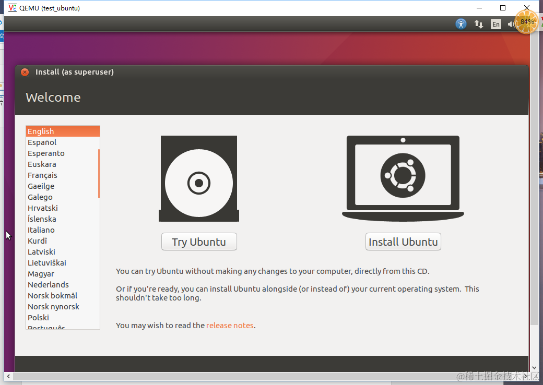Viewport: 543px width, 385px height.
Task: Open the release notes link
Action: click(x=230, y=326)
